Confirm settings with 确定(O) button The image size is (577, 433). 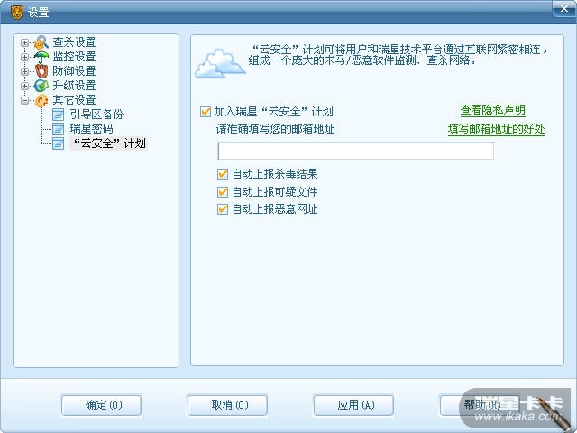[101, 405]
